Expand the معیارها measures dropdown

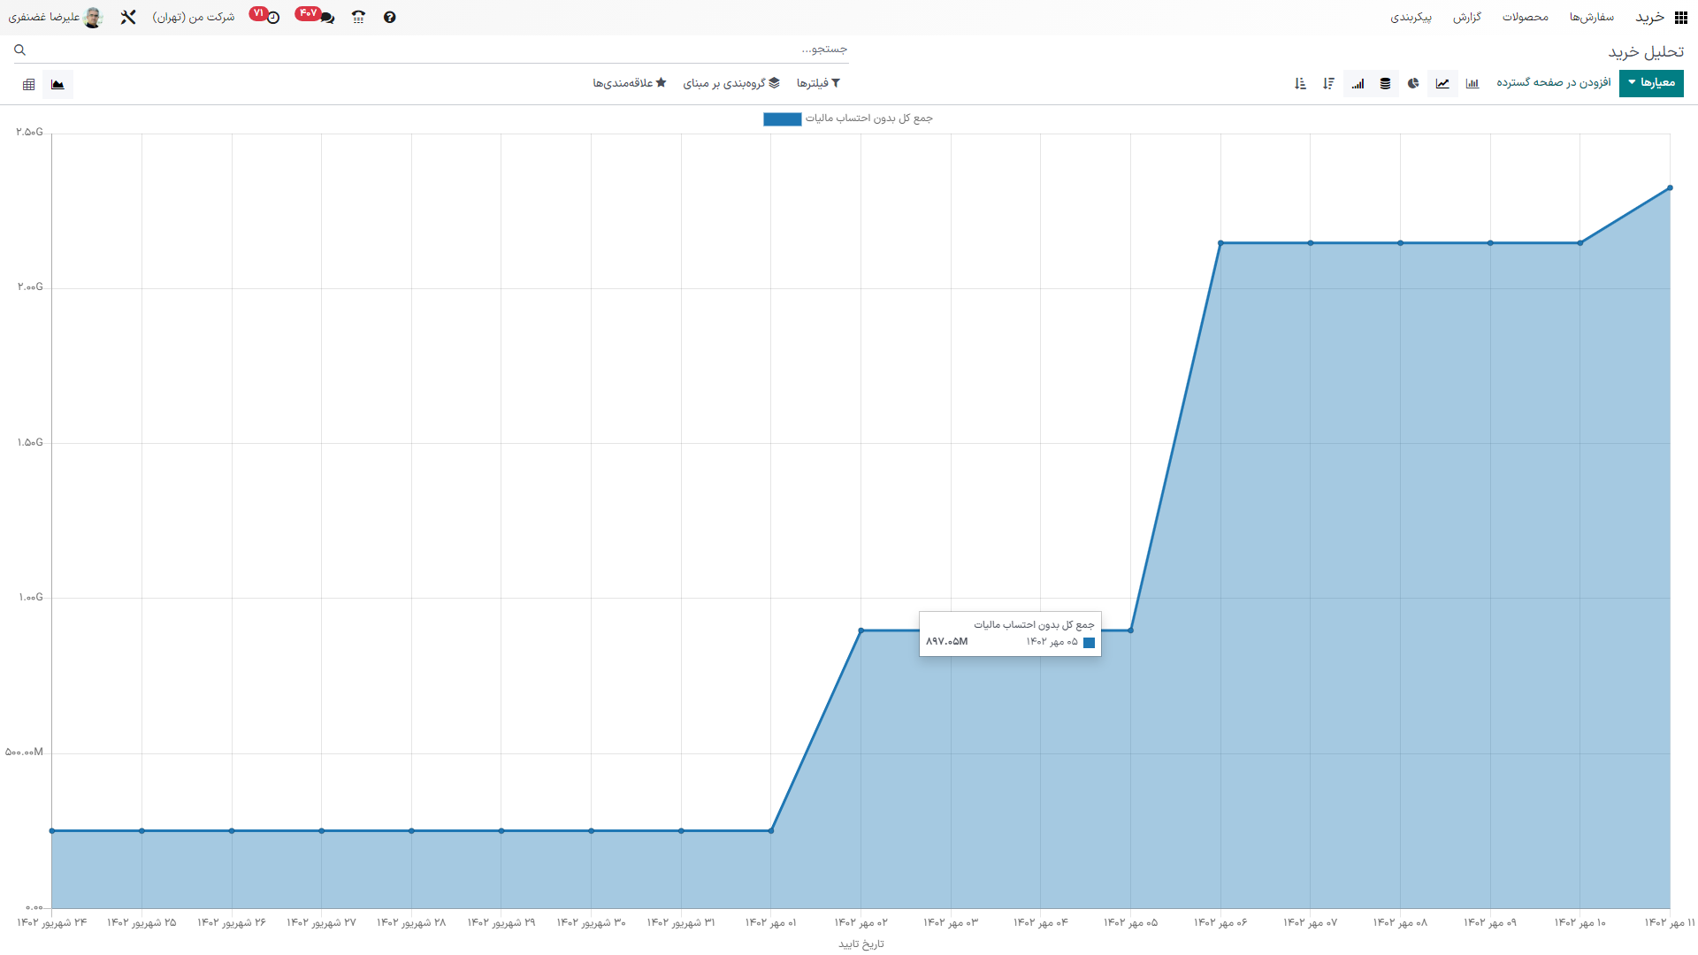pos(1651,83)
